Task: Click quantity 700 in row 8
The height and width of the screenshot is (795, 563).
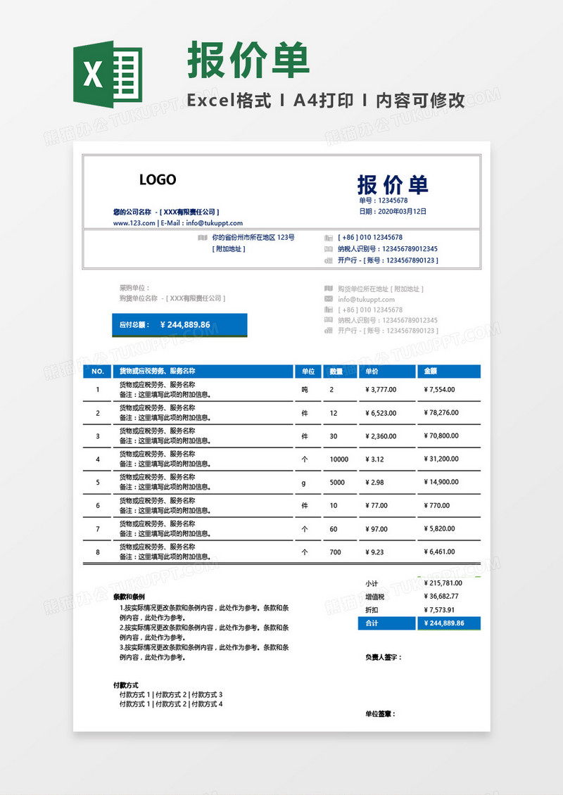Action: [x=335, y=552]
